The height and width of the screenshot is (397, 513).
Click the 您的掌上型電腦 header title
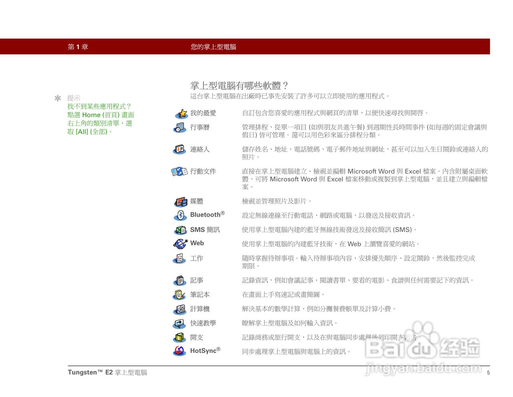tap(213, 47)
